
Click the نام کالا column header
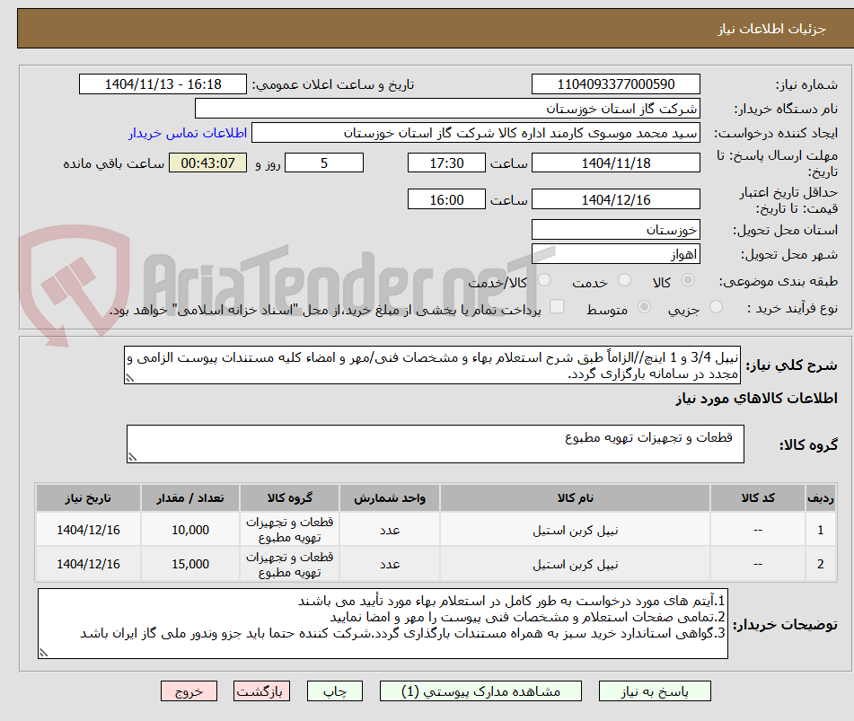click(575, 497)
